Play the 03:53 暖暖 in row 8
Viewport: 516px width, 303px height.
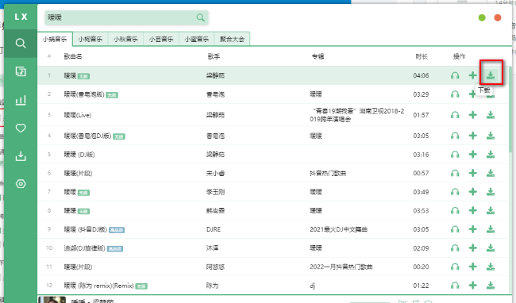[455, 211]
